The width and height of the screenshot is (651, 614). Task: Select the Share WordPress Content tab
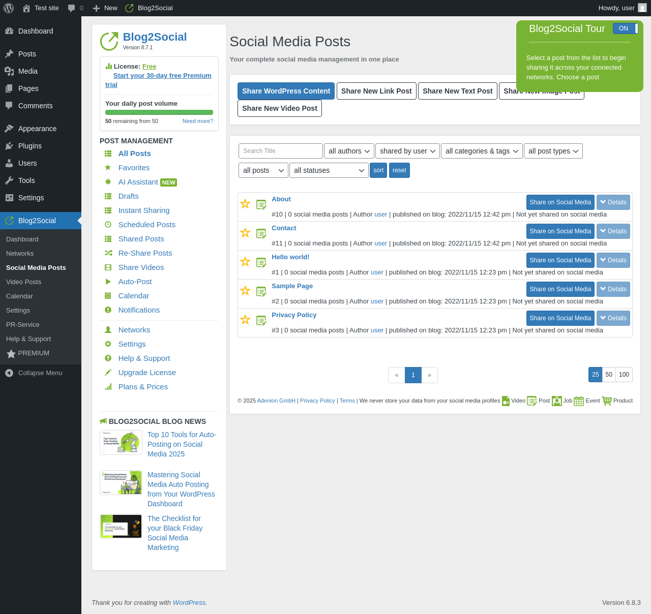coord(286,91)
